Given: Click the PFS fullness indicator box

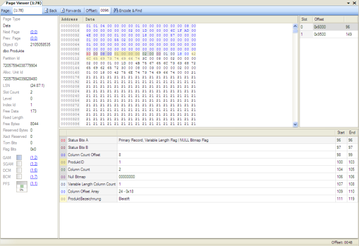Looking at the screenshot, I should coord(22,186).
